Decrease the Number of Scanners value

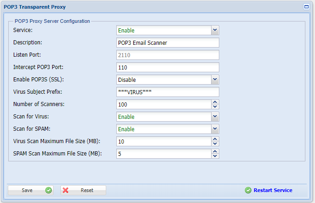215,107
